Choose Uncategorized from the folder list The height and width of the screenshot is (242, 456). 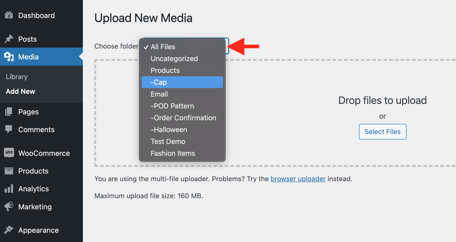pyautogui.click(x=174, y=58)
